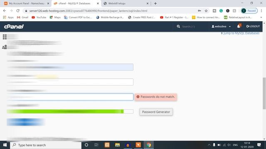The image size is (266, 149).
Task: Open the Windows Start menu
Action: (5, 145)
